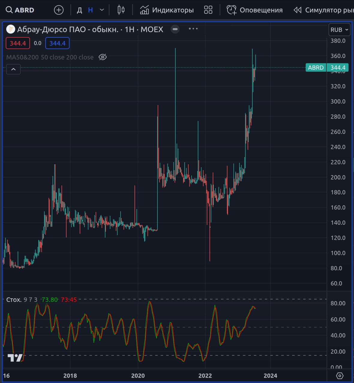
Task: Start the Симулятор рынка replay mode
Action: click(323, 10)
